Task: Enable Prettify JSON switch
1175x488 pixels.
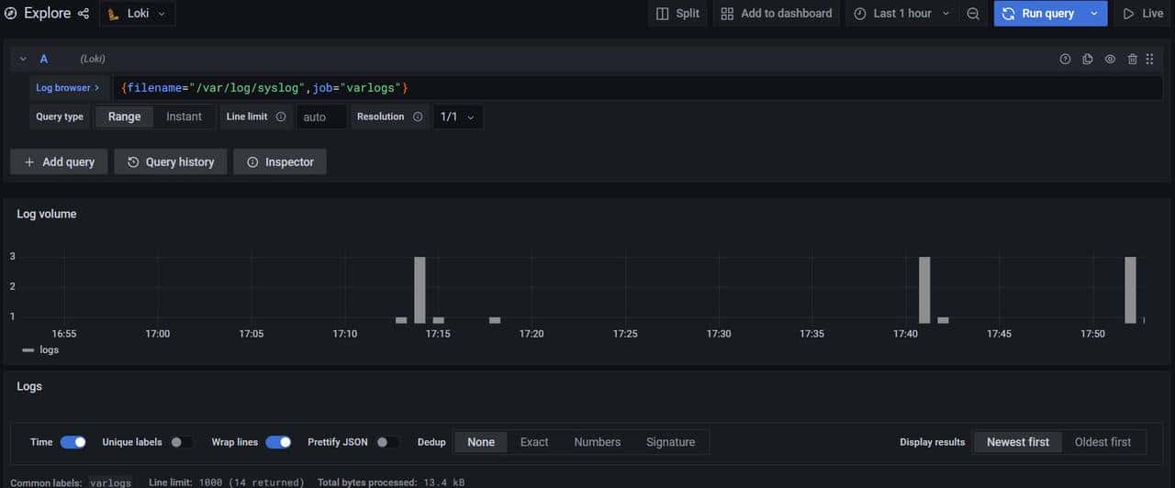Action: click(387, 442)
